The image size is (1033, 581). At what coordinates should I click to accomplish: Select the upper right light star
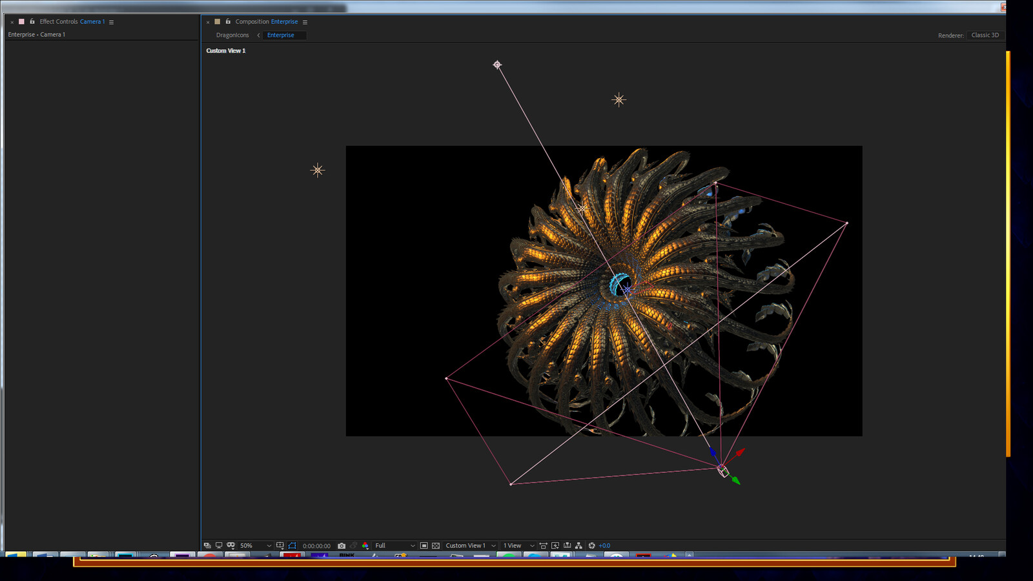click(619, 99)
